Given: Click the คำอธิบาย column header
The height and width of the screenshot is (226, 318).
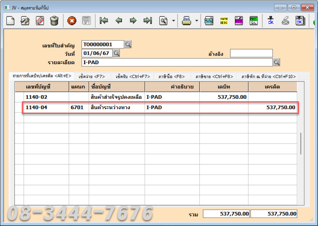Looking at the screenshot, I should pos(172,87).
